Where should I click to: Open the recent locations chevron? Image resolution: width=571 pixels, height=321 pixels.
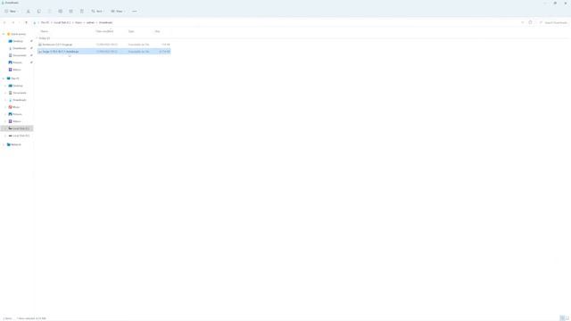click(20, 22)
